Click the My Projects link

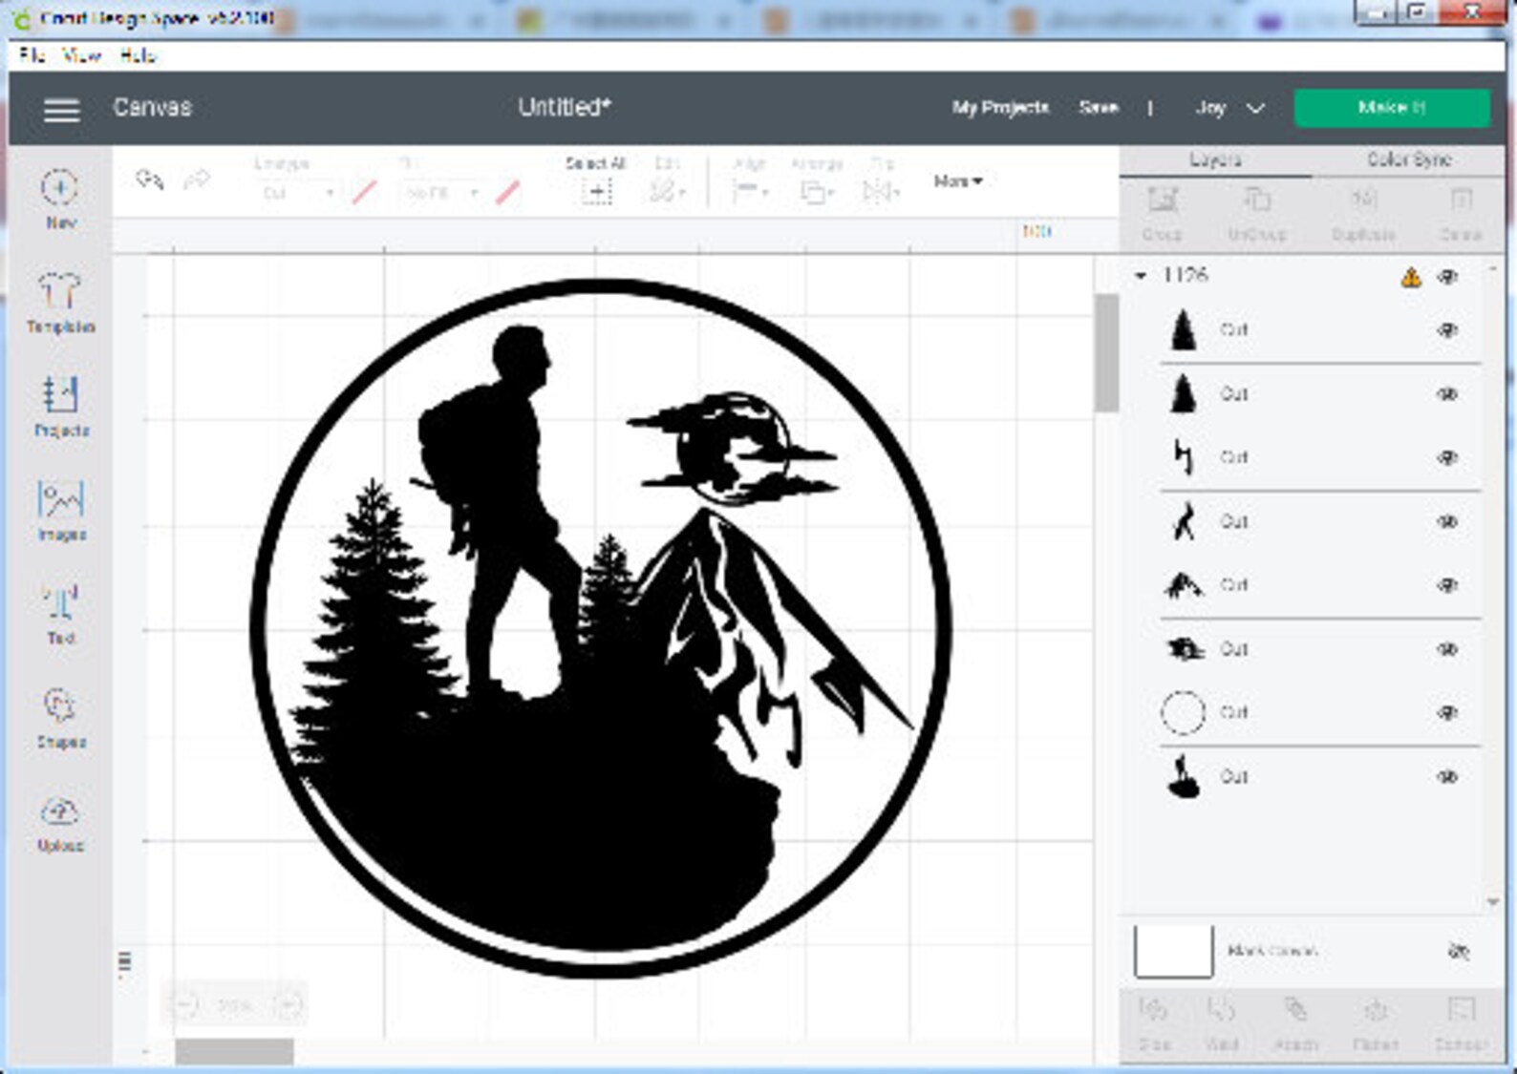coord(1000,108)
